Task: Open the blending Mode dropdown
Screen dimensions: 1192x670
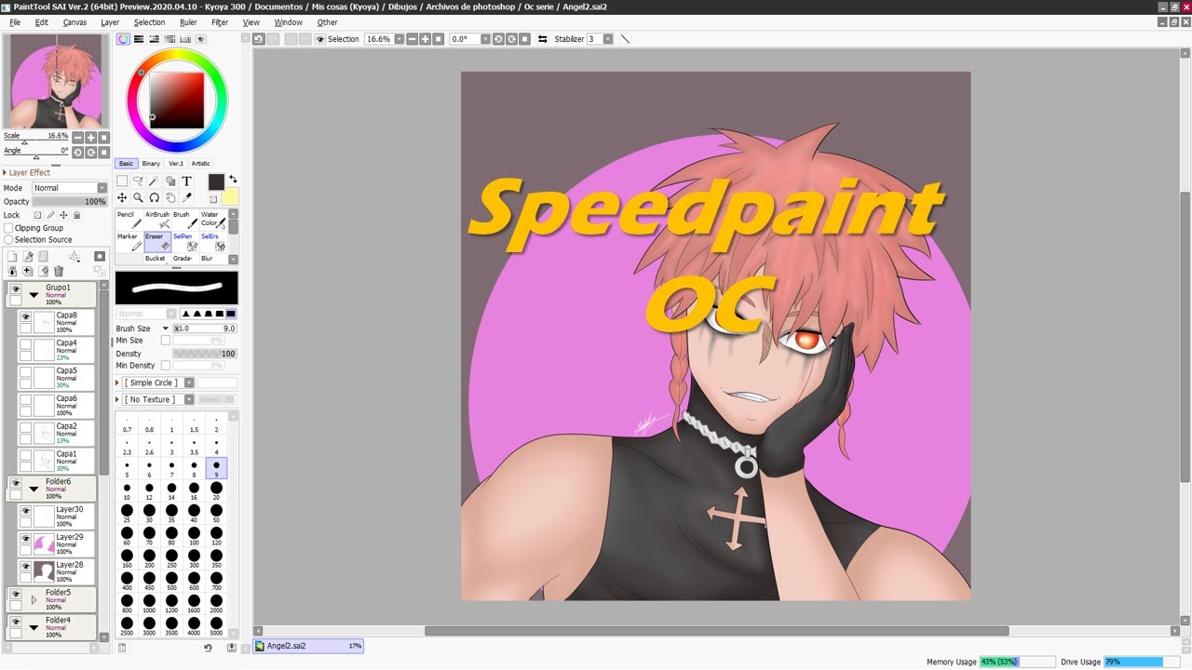Action: coord(70,188)
